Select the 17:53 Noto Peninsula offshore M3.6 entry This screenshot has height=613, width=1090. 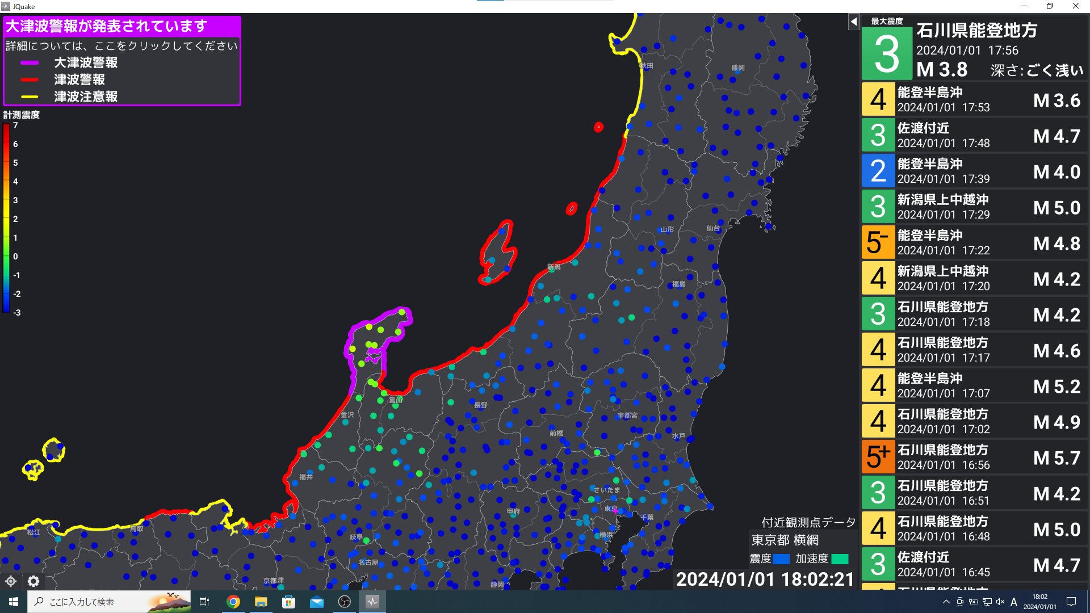[x=974, y=100]
